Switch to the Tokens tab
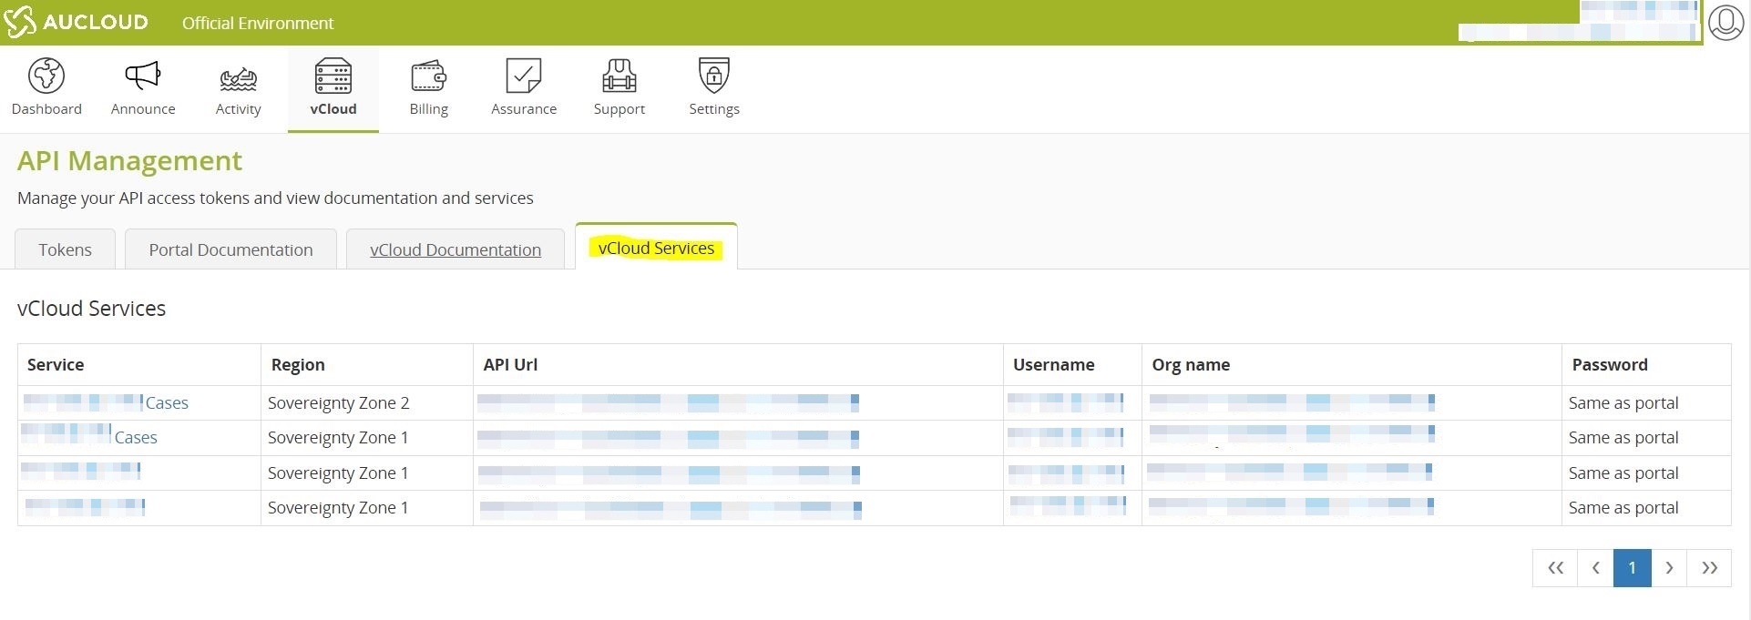This screenshot has height=620, width=1751. pos(65,249)
